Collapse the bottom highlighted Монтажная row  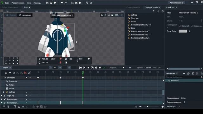2,103
